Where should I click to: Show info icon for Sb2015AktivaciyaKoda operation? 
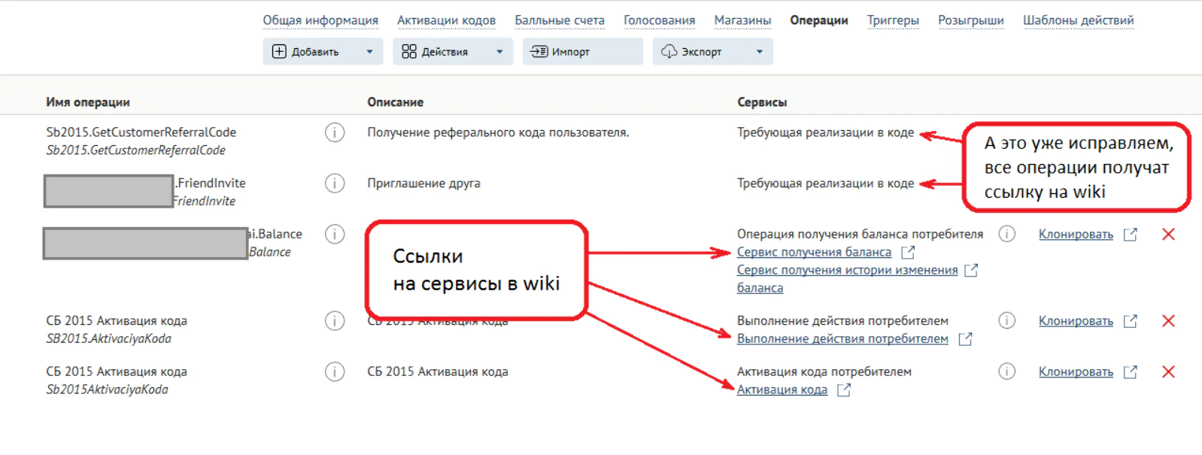(x=335, y=372)
